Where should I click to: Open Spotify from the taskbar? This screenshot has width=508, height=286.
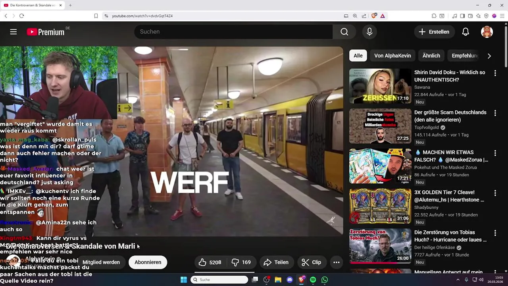click(x=313, y=280)
